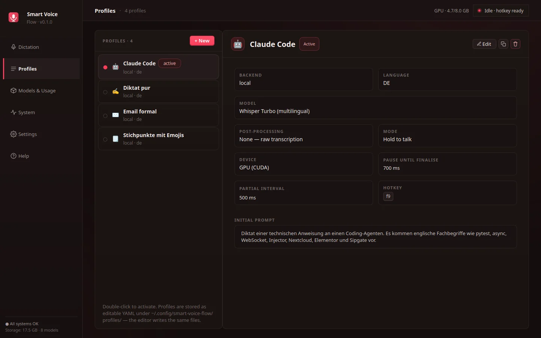This screenshot has width=541, height=338.
Task: Open the Dictation page
Action: click(x=41, y=47)
